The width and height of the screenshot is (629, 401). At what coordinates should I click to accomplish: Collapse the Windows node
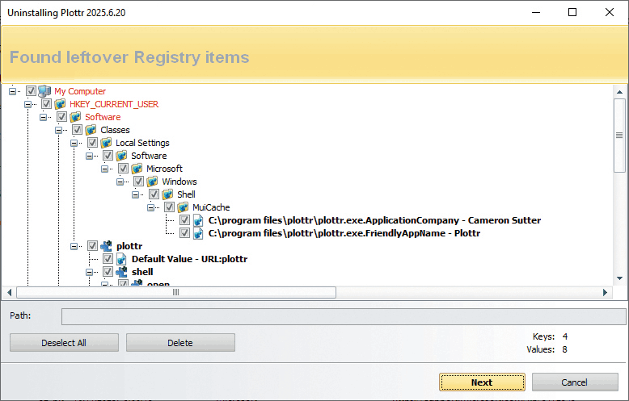pos(120,182)
